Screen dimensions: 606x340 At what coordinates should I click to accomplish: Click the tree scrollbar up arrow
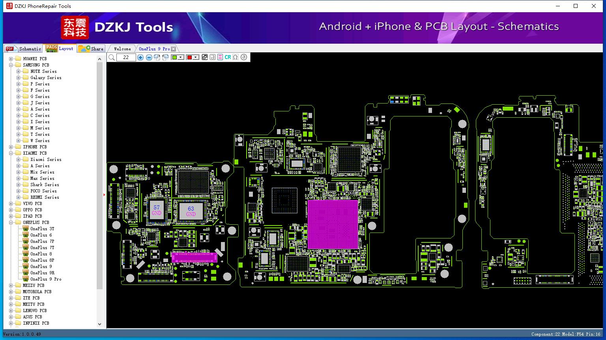point(99,58)
